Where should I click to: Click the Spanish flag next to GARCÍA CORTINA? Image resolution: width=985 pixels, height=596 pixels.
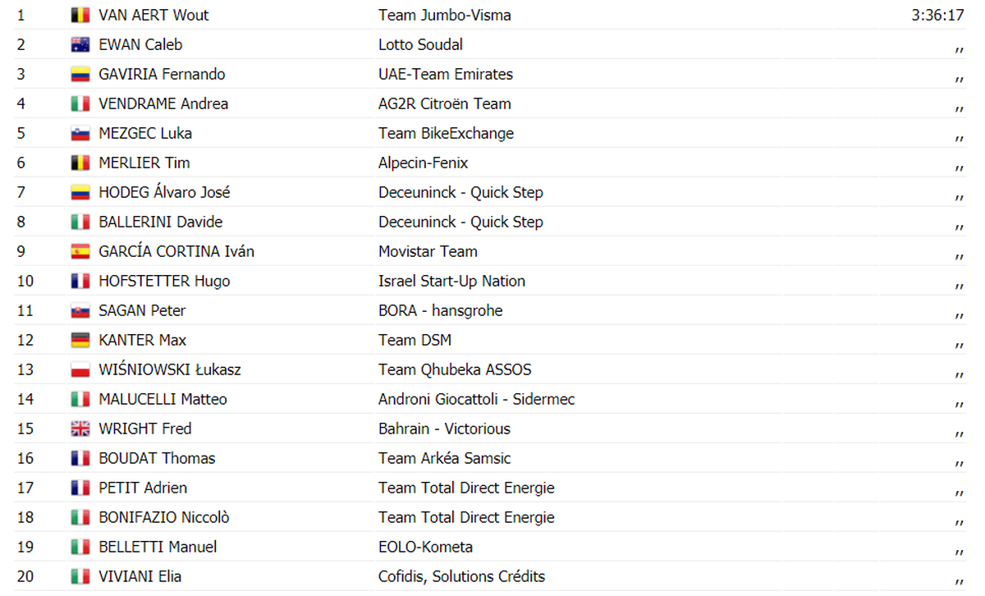[80, 251]
